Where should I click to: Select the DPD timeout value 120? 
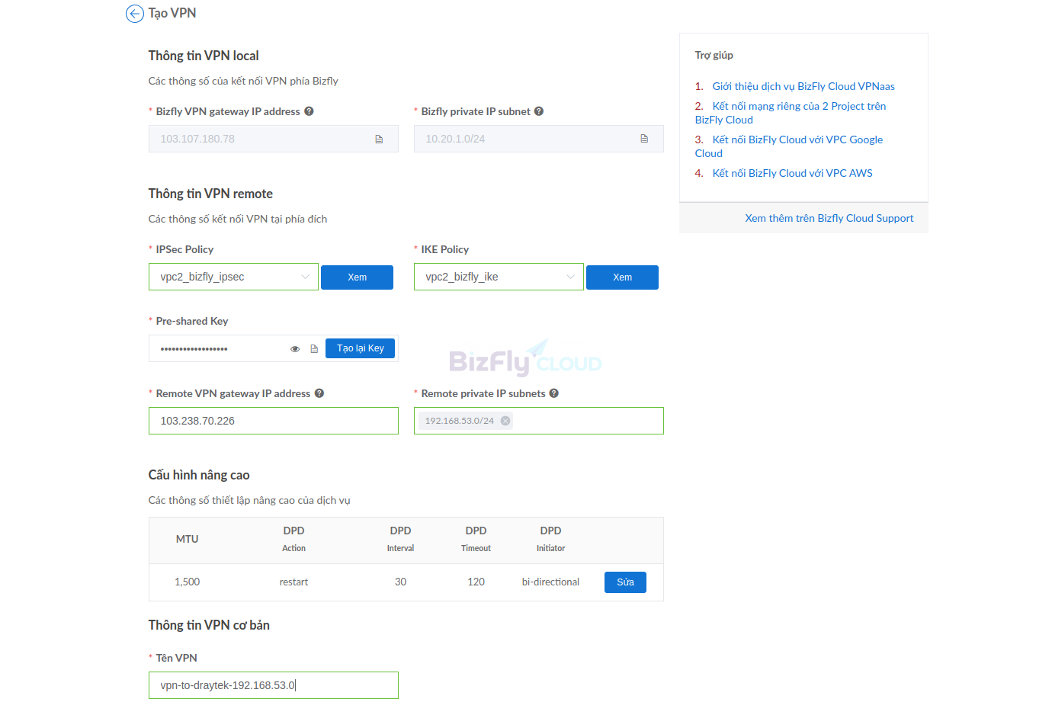pyautogui.click(x=476, y=582)
